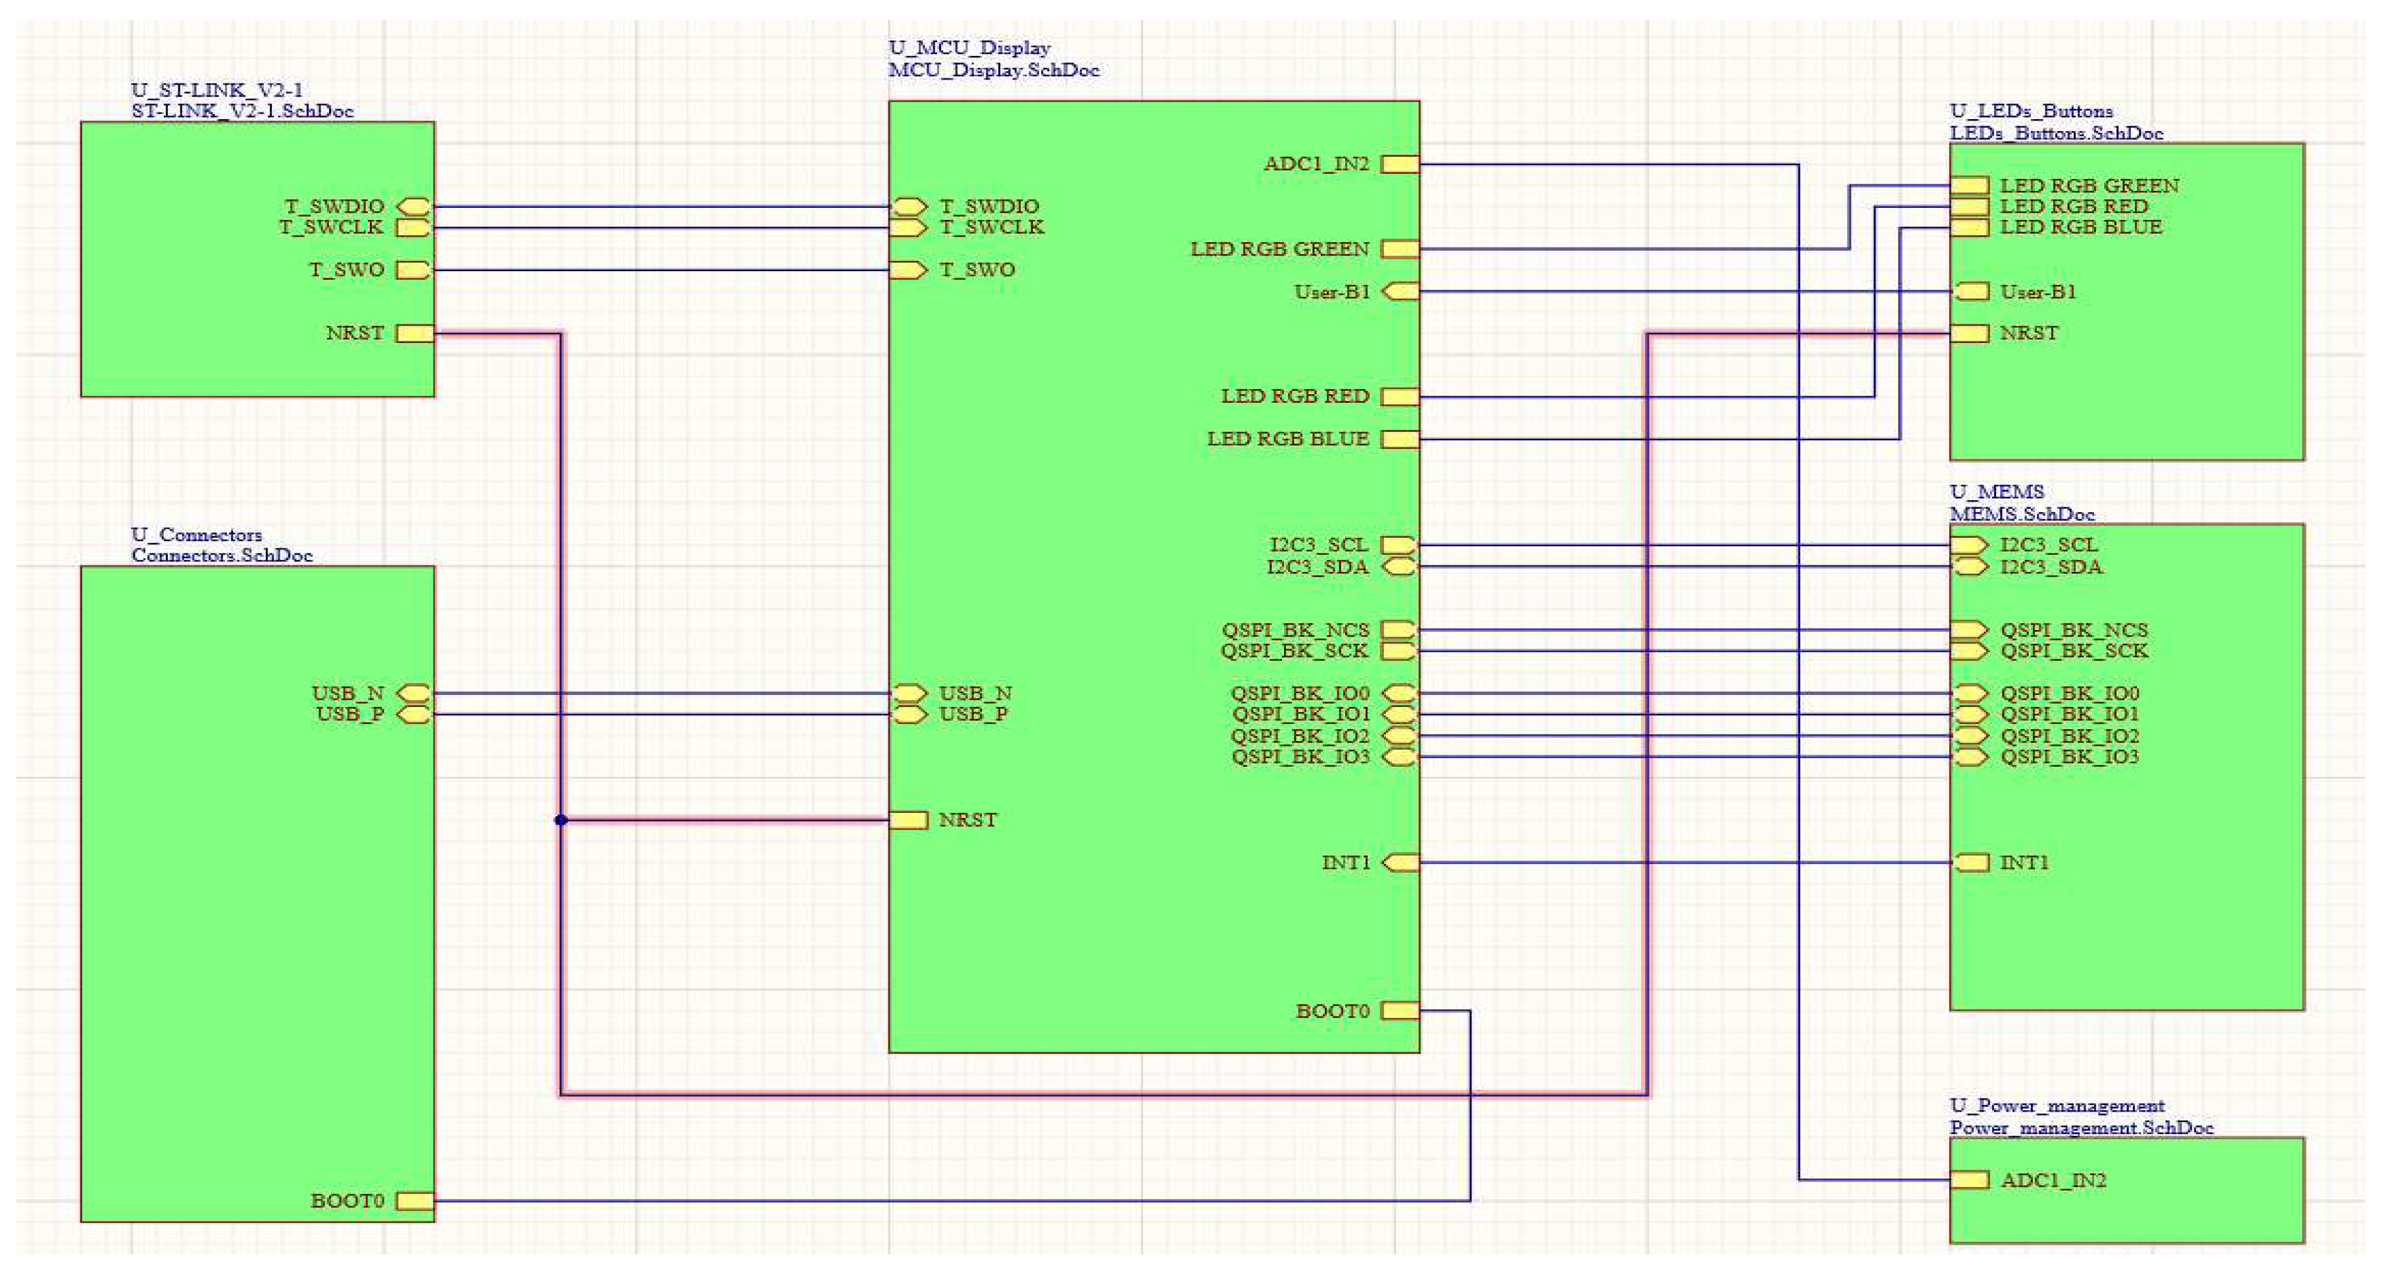Screen dimensions: 2385x1284
Task: Select ADC1_IN2 port on MCU_Display sheet
Action: 1400,164
